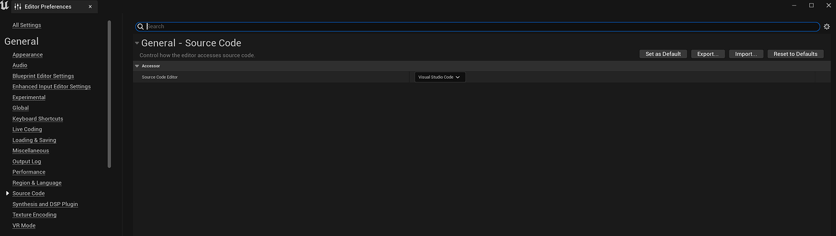
Task: Open VR Mode settings
Action: [24, 226]
